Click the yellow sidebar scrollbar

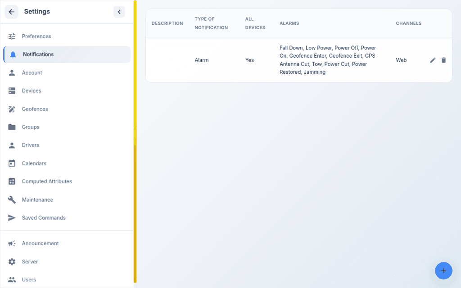[x=135, y=141]
